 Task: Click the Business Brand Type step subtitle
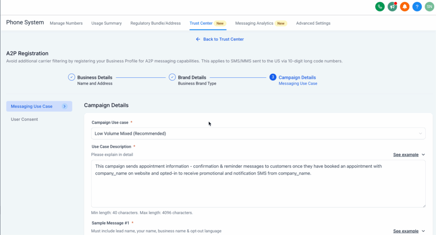pyautogui.click(x=197, y=84)
